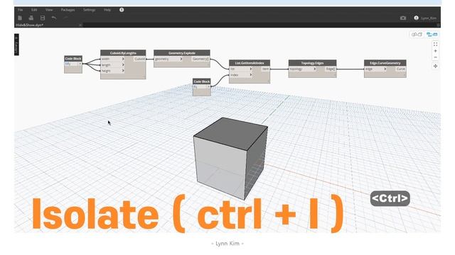This screenshot has width=455, height=255.
Task: Click the Cuboid.ByLengths node title
Action: (x=123, y=53)
